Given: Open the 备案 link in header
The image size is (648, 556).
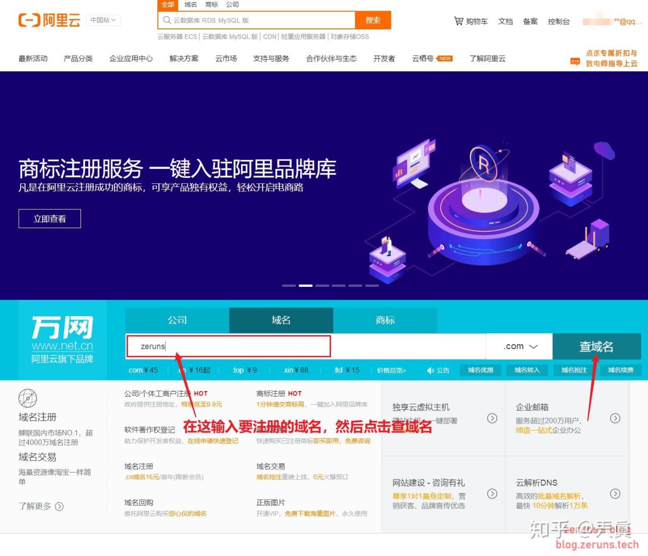Looking at the screenshot, I should point(530,21).
